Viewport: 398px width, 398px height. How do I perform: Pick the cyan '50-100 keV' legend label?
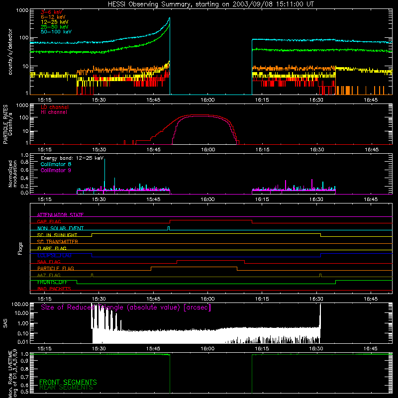(56, 32)
